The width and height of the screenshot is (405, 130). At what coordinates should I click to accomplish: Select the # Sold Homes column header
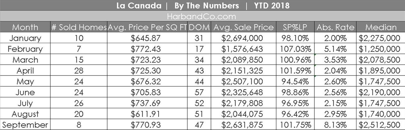79,27
